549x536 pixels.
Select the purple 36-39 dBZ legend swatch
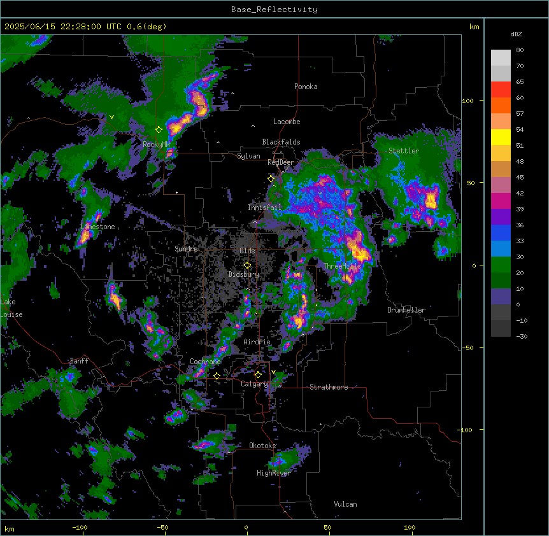pyautogui.click(x=501, y=217)
